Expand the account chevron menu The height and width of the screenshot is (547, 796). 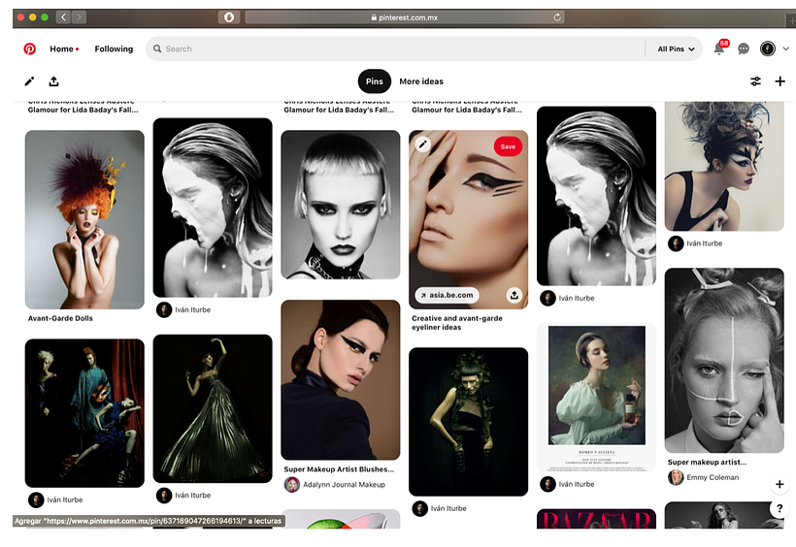785,48
